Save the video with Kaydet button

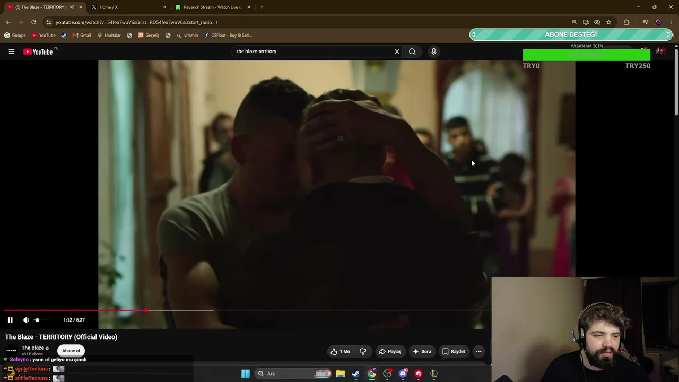click(x=454, y=351)
